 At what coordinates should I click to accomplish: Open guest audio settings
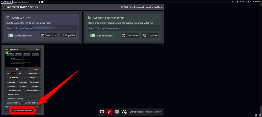[14, 103]
